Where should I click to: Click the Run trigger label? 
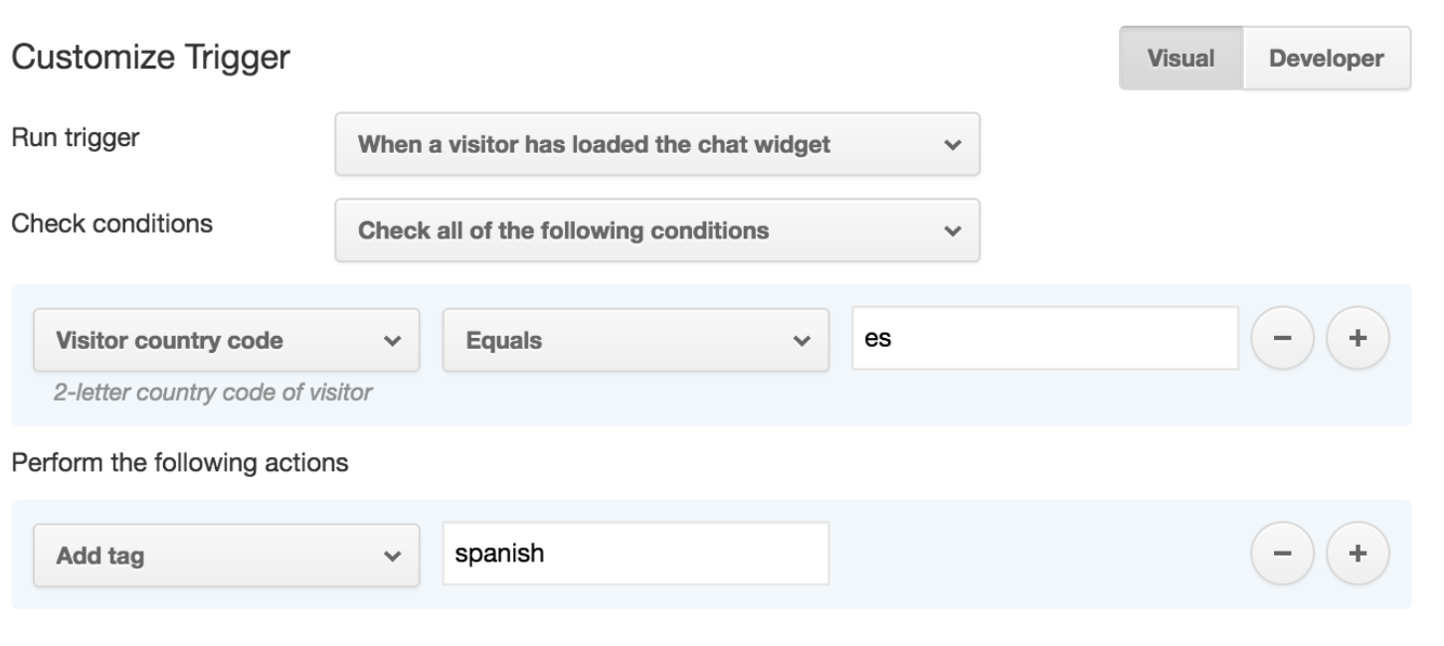pyautogui.click(x=75, y=137)
